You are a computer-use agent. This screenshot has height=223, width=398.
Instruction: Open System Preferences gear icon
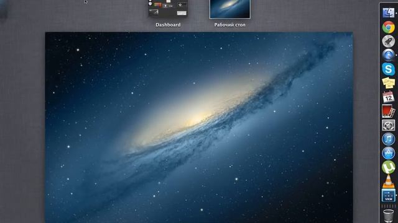389,125
